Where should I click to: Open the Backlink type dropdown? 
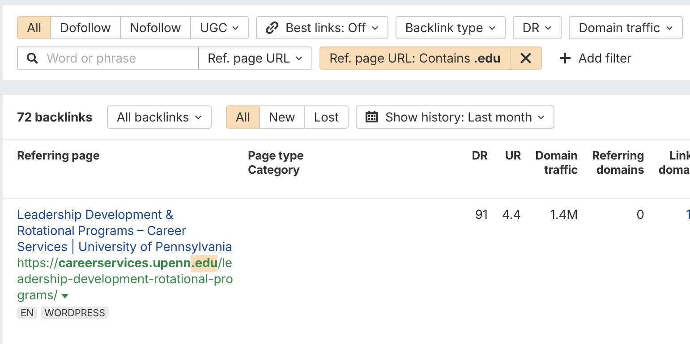point(450,28)
